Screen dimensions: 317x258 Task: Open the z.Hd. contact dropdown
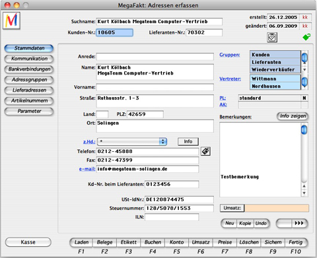tap(132, 141)
